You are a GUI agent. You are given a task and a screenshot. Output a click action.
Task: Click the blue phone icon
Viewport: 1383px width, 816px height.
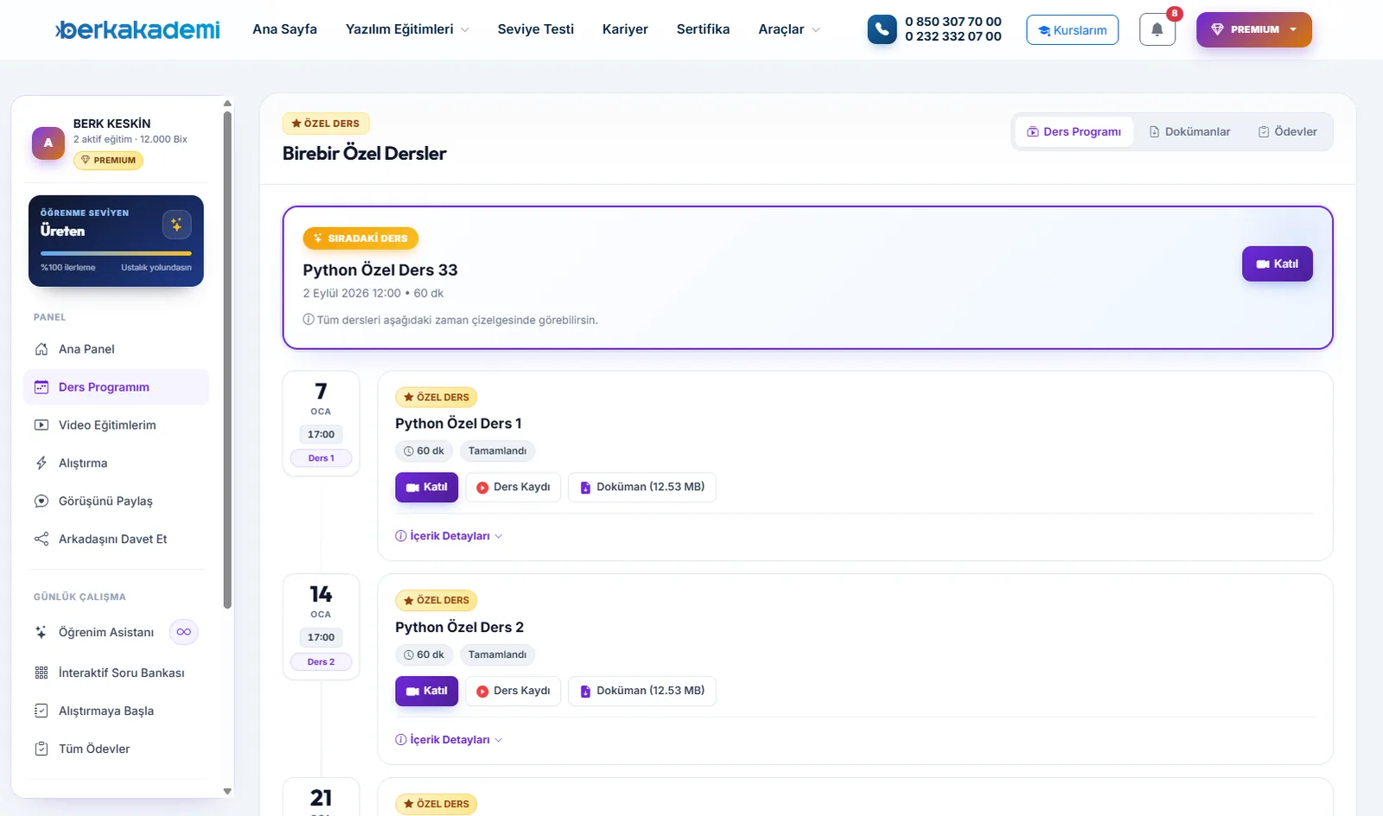coord(882,29)
